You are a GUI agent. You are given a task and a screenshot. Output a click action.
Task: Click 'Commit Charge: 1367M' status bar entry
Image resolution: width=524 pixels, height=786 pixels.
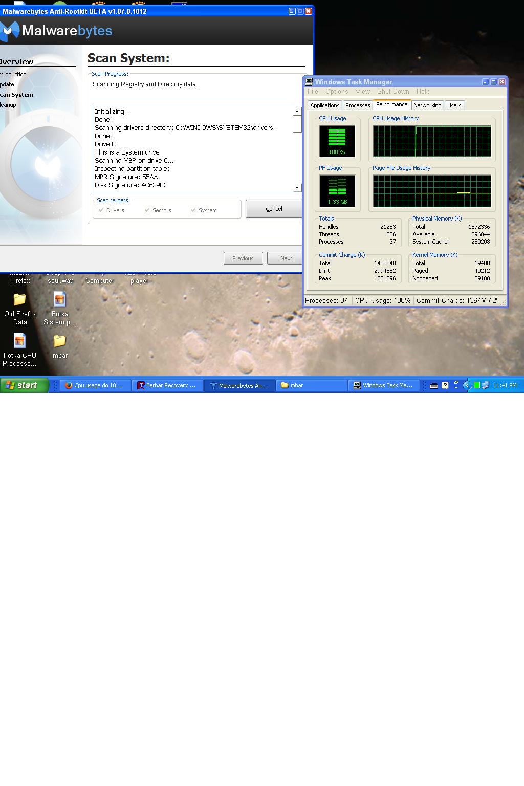(x=456, y=300)
